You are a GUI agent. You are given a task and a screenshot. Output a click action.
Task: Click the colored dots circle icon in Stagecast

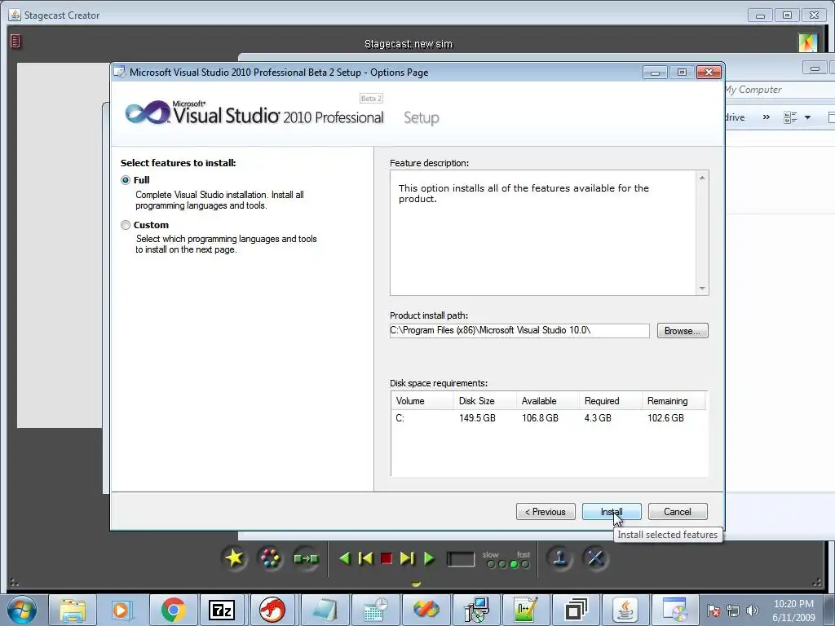[x=270, y=558]
